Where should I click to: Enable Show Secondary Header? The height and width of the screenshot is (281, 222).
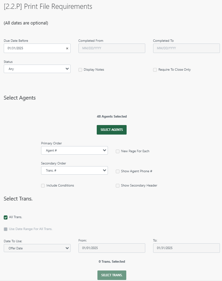pyautogui.click(x=117, y=186)
